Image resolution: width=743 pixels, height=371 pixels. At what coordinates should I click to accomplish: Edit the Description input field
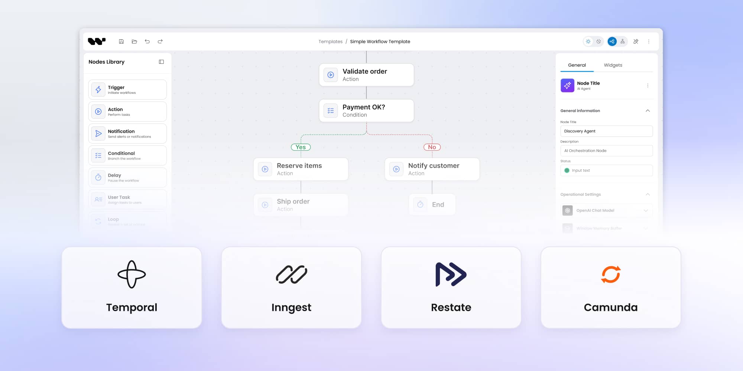606,151
